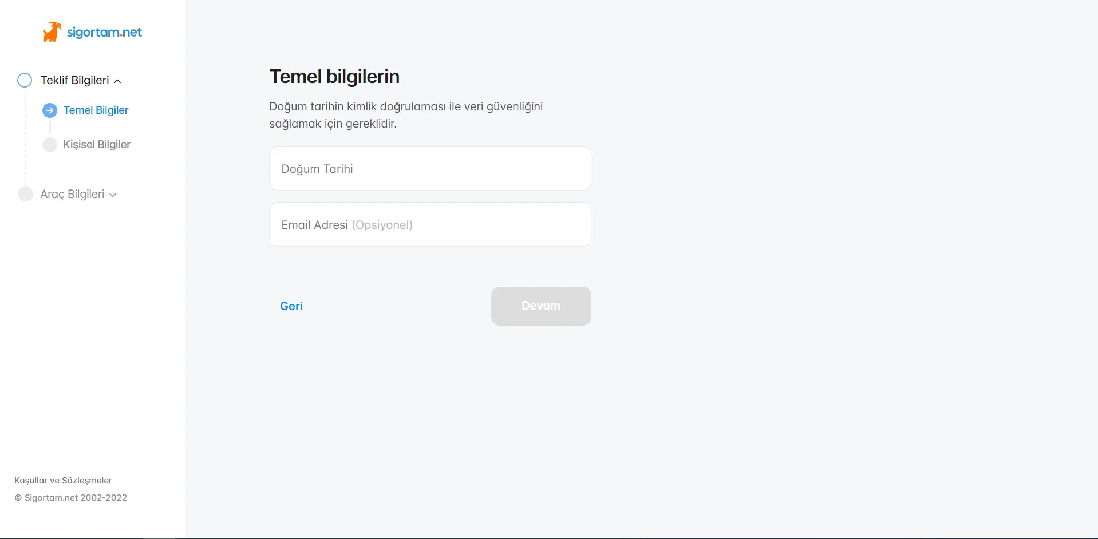
Task: Click the grey circle beside Araç Bilgileri
Action: pyautogui.click(x=25, y=195)
